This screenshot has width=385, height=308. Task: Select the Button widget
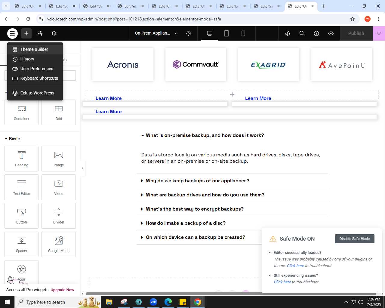21,216
